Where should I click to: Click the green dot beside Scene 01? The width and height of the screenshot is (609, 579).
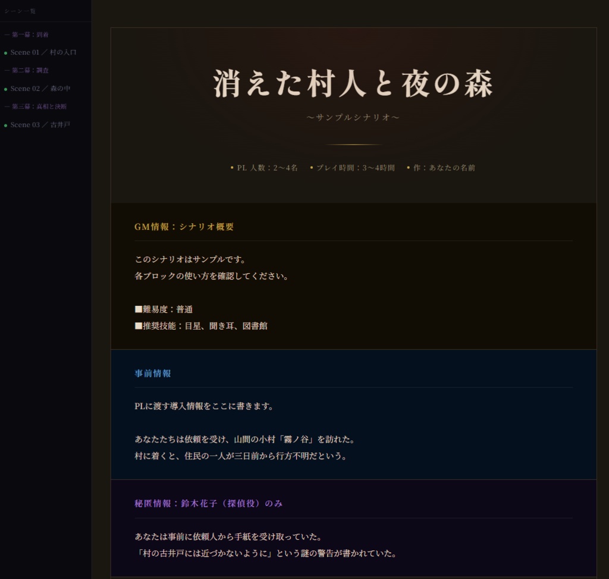pyautogui.click(x=7, y=52)
